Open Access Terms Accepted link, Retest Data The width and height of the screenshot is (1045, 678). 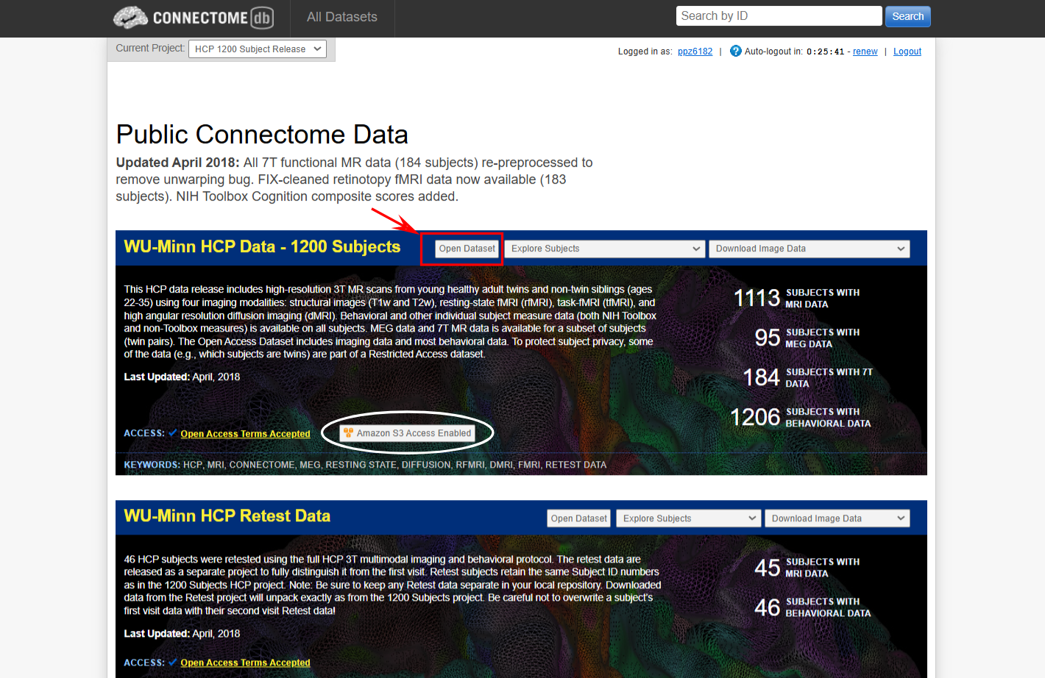tap(245, 663)
